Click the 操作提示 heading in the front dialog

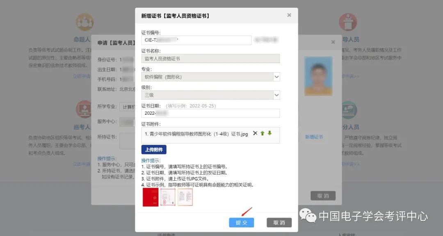[x=151, y=160]
